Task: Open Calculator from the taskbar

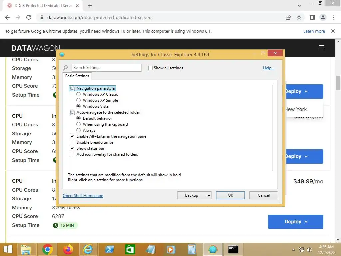Action: 192,249
